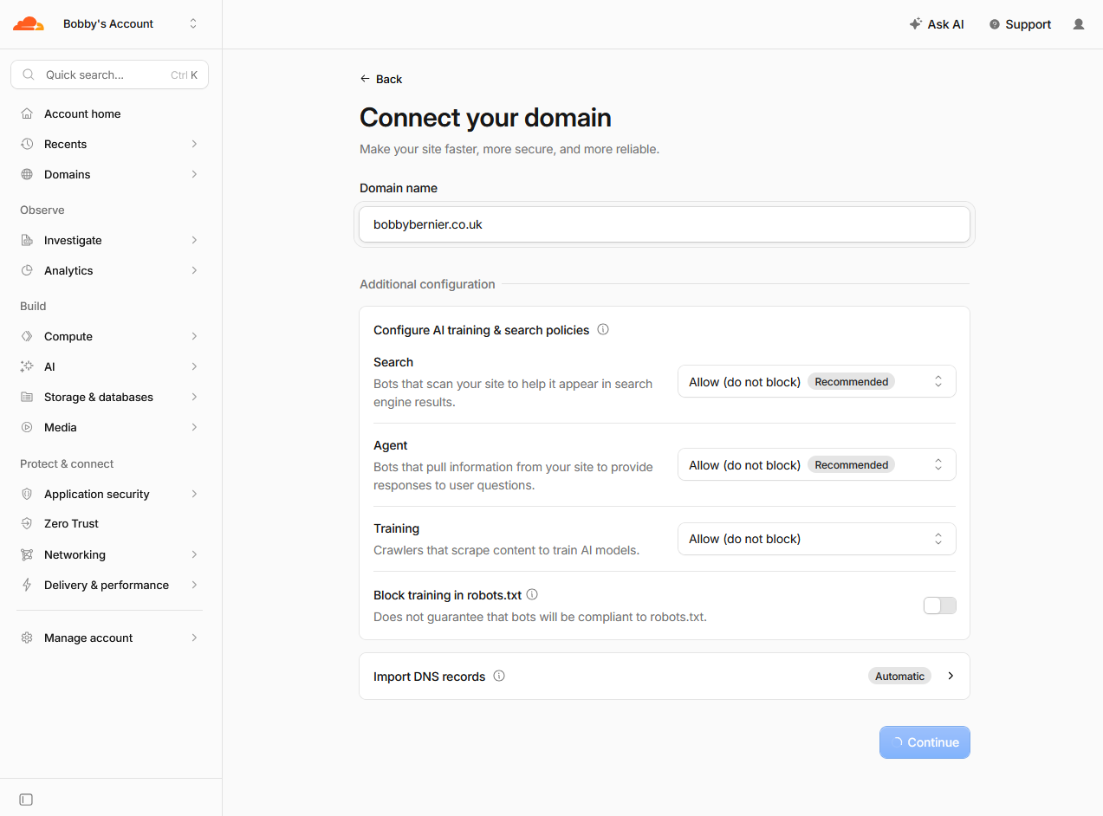1103x816 pixels.
Task: Click the Storage & databases icon
Action: tap(27, 397)
